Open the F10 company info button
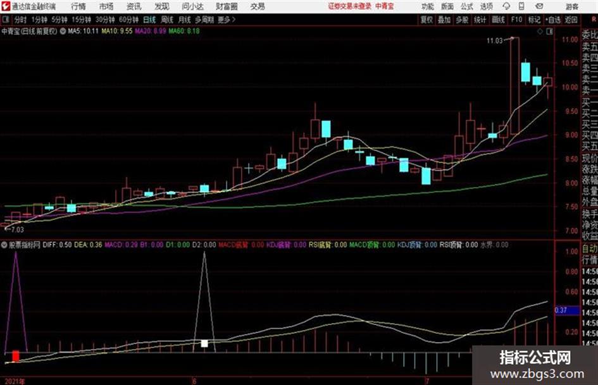The image size is (598, 385). tap(517, 20)
